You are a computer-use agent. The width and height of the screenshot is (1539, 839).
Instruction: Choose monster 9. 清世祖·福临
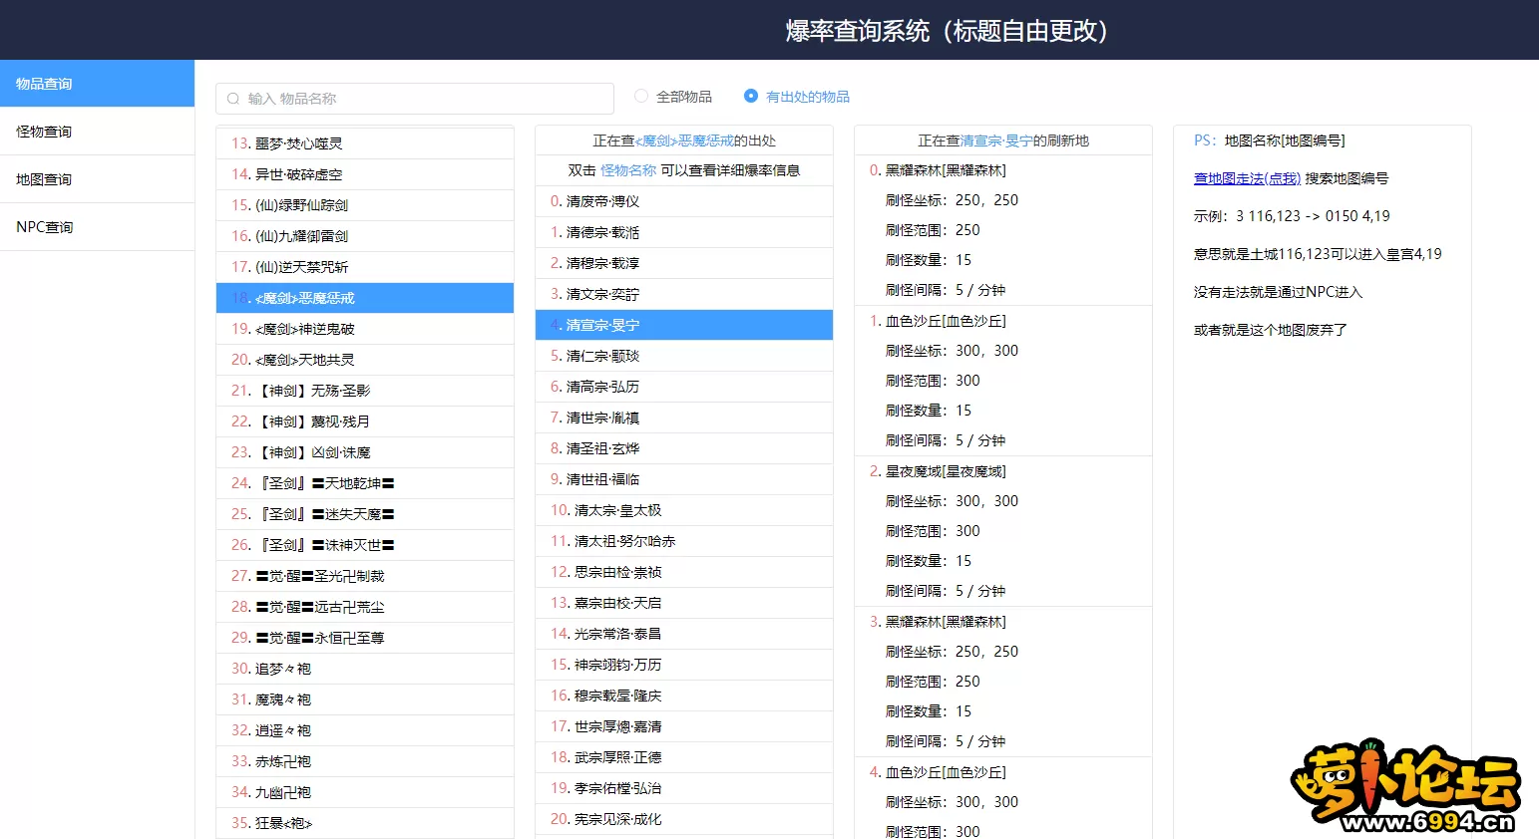684,479
